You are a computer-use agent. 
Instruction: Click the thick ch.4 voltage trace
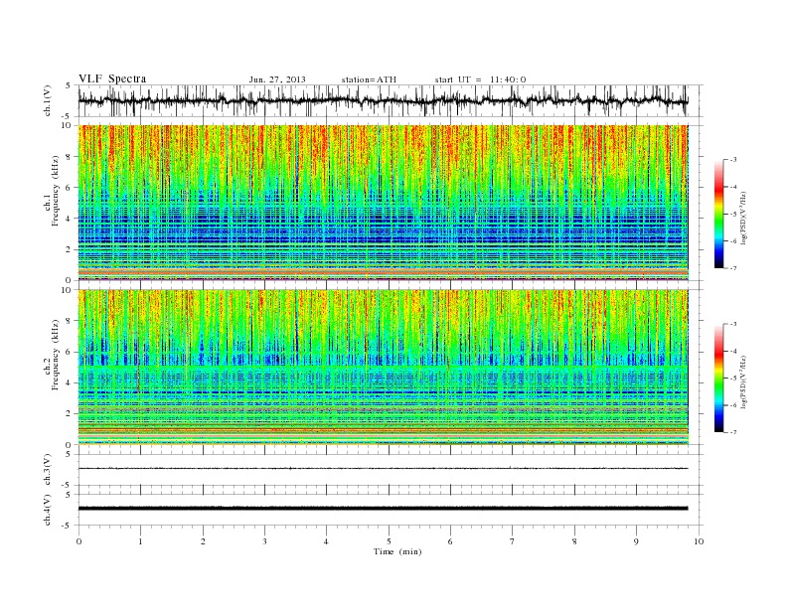(383, 509)
